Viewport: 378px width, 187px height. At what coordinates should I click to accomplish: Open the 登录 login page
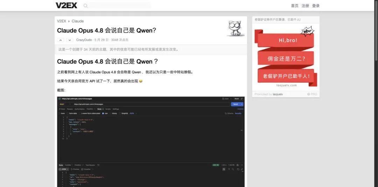tap(316, 6)
